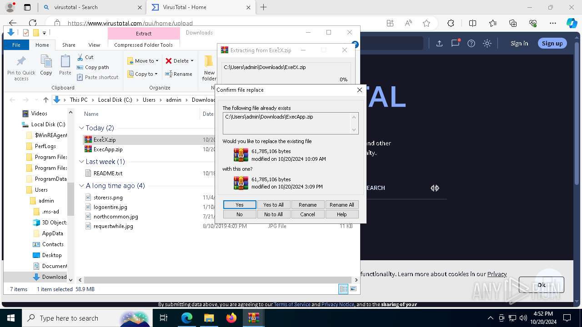Toggle VirusTotal theme sun icon

[x=487, y=43]
